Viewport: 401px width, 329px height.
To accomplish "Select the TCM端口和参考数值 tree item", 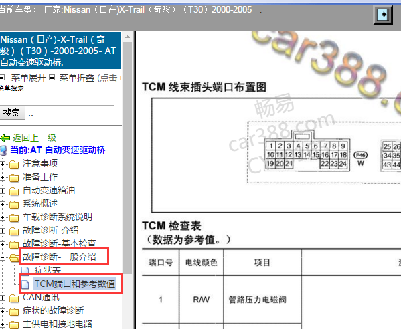I will coord(75,284).
